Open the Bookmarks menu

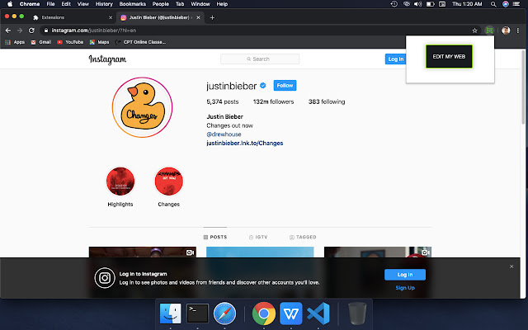point(132,4)
